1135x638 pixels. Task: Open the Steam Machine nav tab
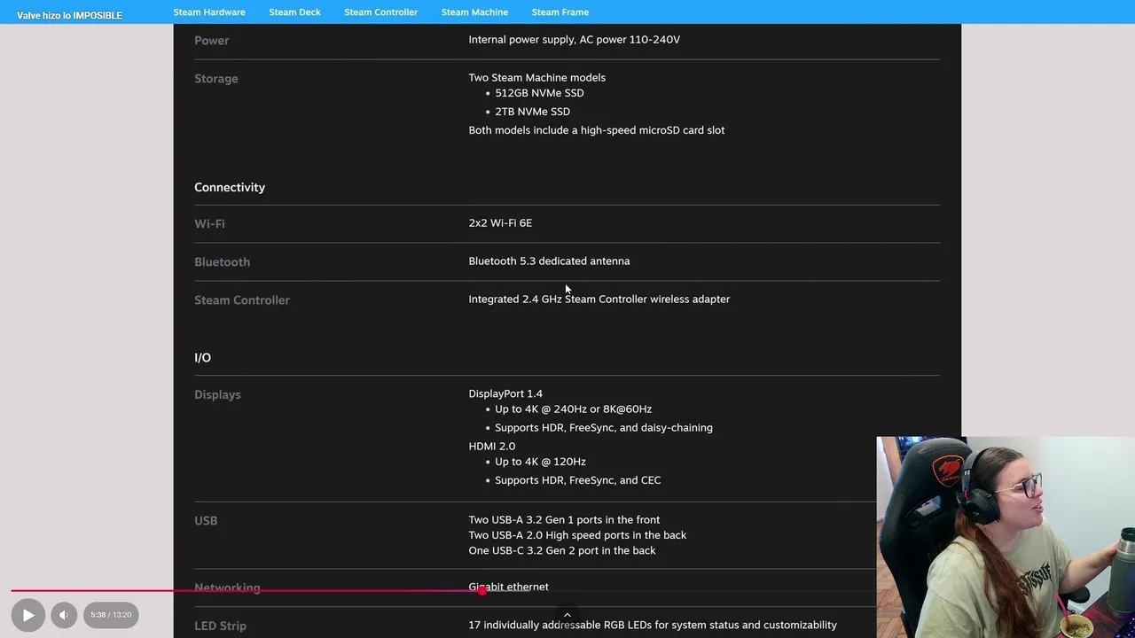[474, 12]
